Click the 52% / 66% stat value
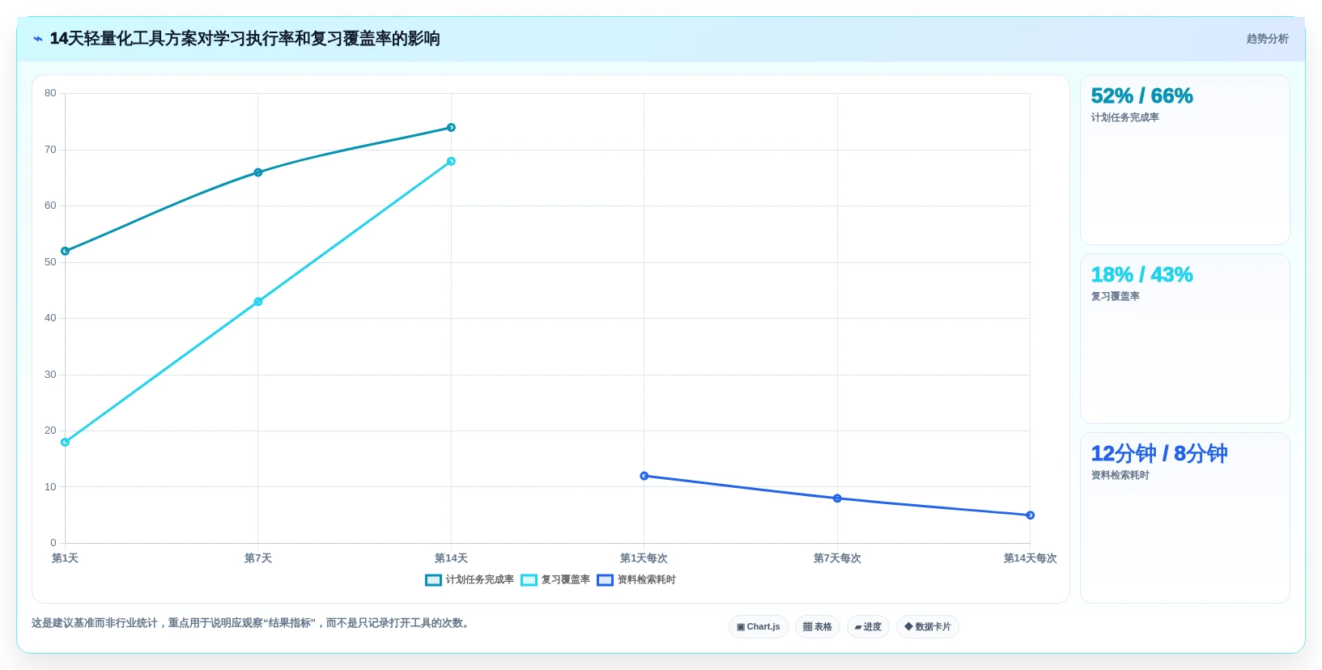 (x=1141, y=96)
